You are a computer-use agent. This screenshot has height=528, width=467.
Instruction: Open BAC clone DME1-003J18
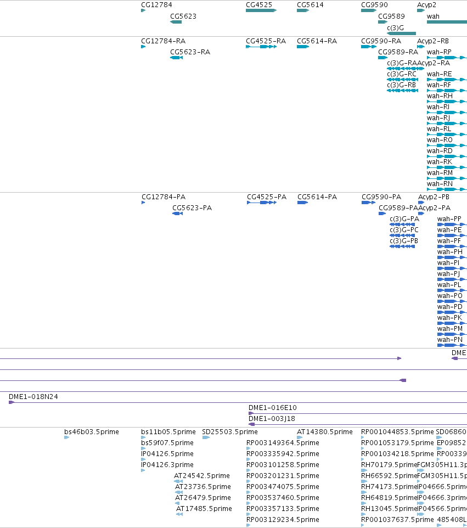272,419
